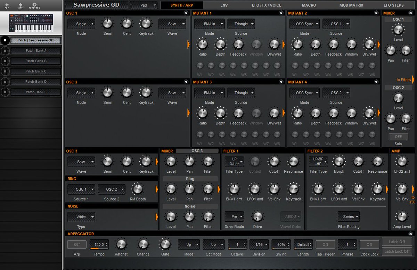This screenshot has width=417, height=270.
Task: Select the SYNTH / ARP tab
Action: [x=182, y=5]
